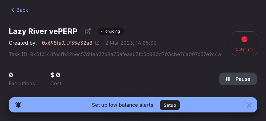Go back via the Back text link
This screenshot has width=266, height=121.
[22, 10]
